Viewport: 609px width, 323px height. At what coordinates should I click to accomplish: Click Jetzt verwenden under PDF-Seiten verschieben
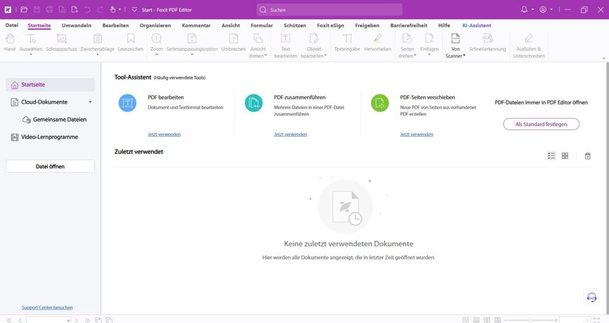click(417, 135)
